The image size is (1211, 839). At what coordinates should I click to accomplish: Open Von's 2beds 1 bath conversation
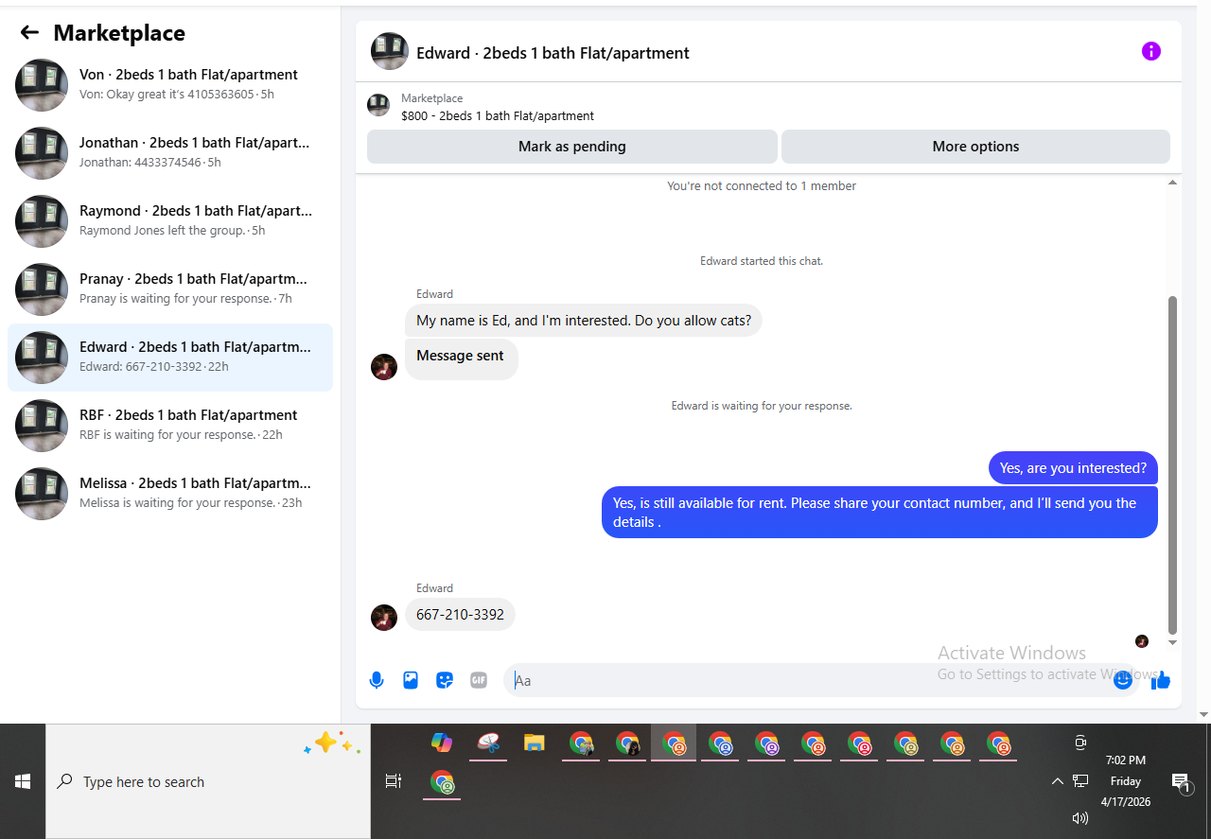[x=170, y=85]
